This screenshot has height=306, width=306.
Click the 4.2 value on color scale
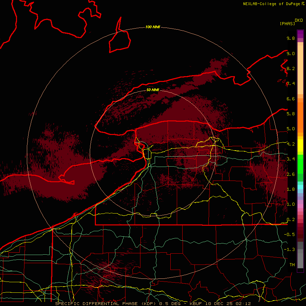(291, 144)
